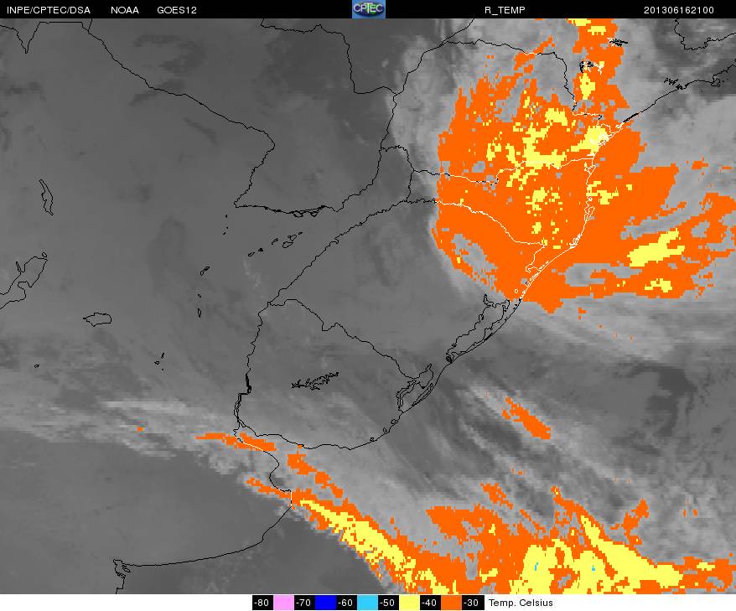Click the CPTEC logo in the header
The image size is (736, 611).
coord(369,9)
